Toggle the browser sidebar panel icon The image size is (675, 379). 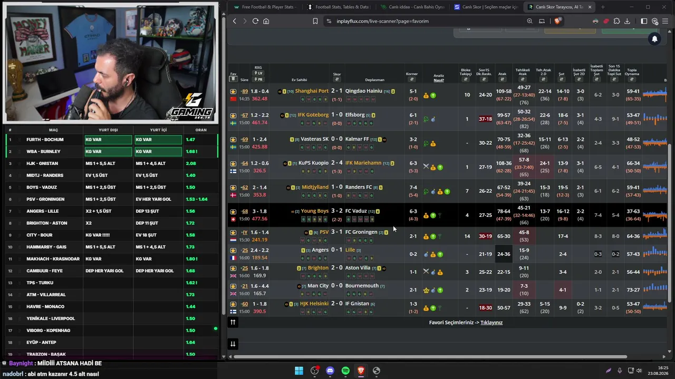644,21
